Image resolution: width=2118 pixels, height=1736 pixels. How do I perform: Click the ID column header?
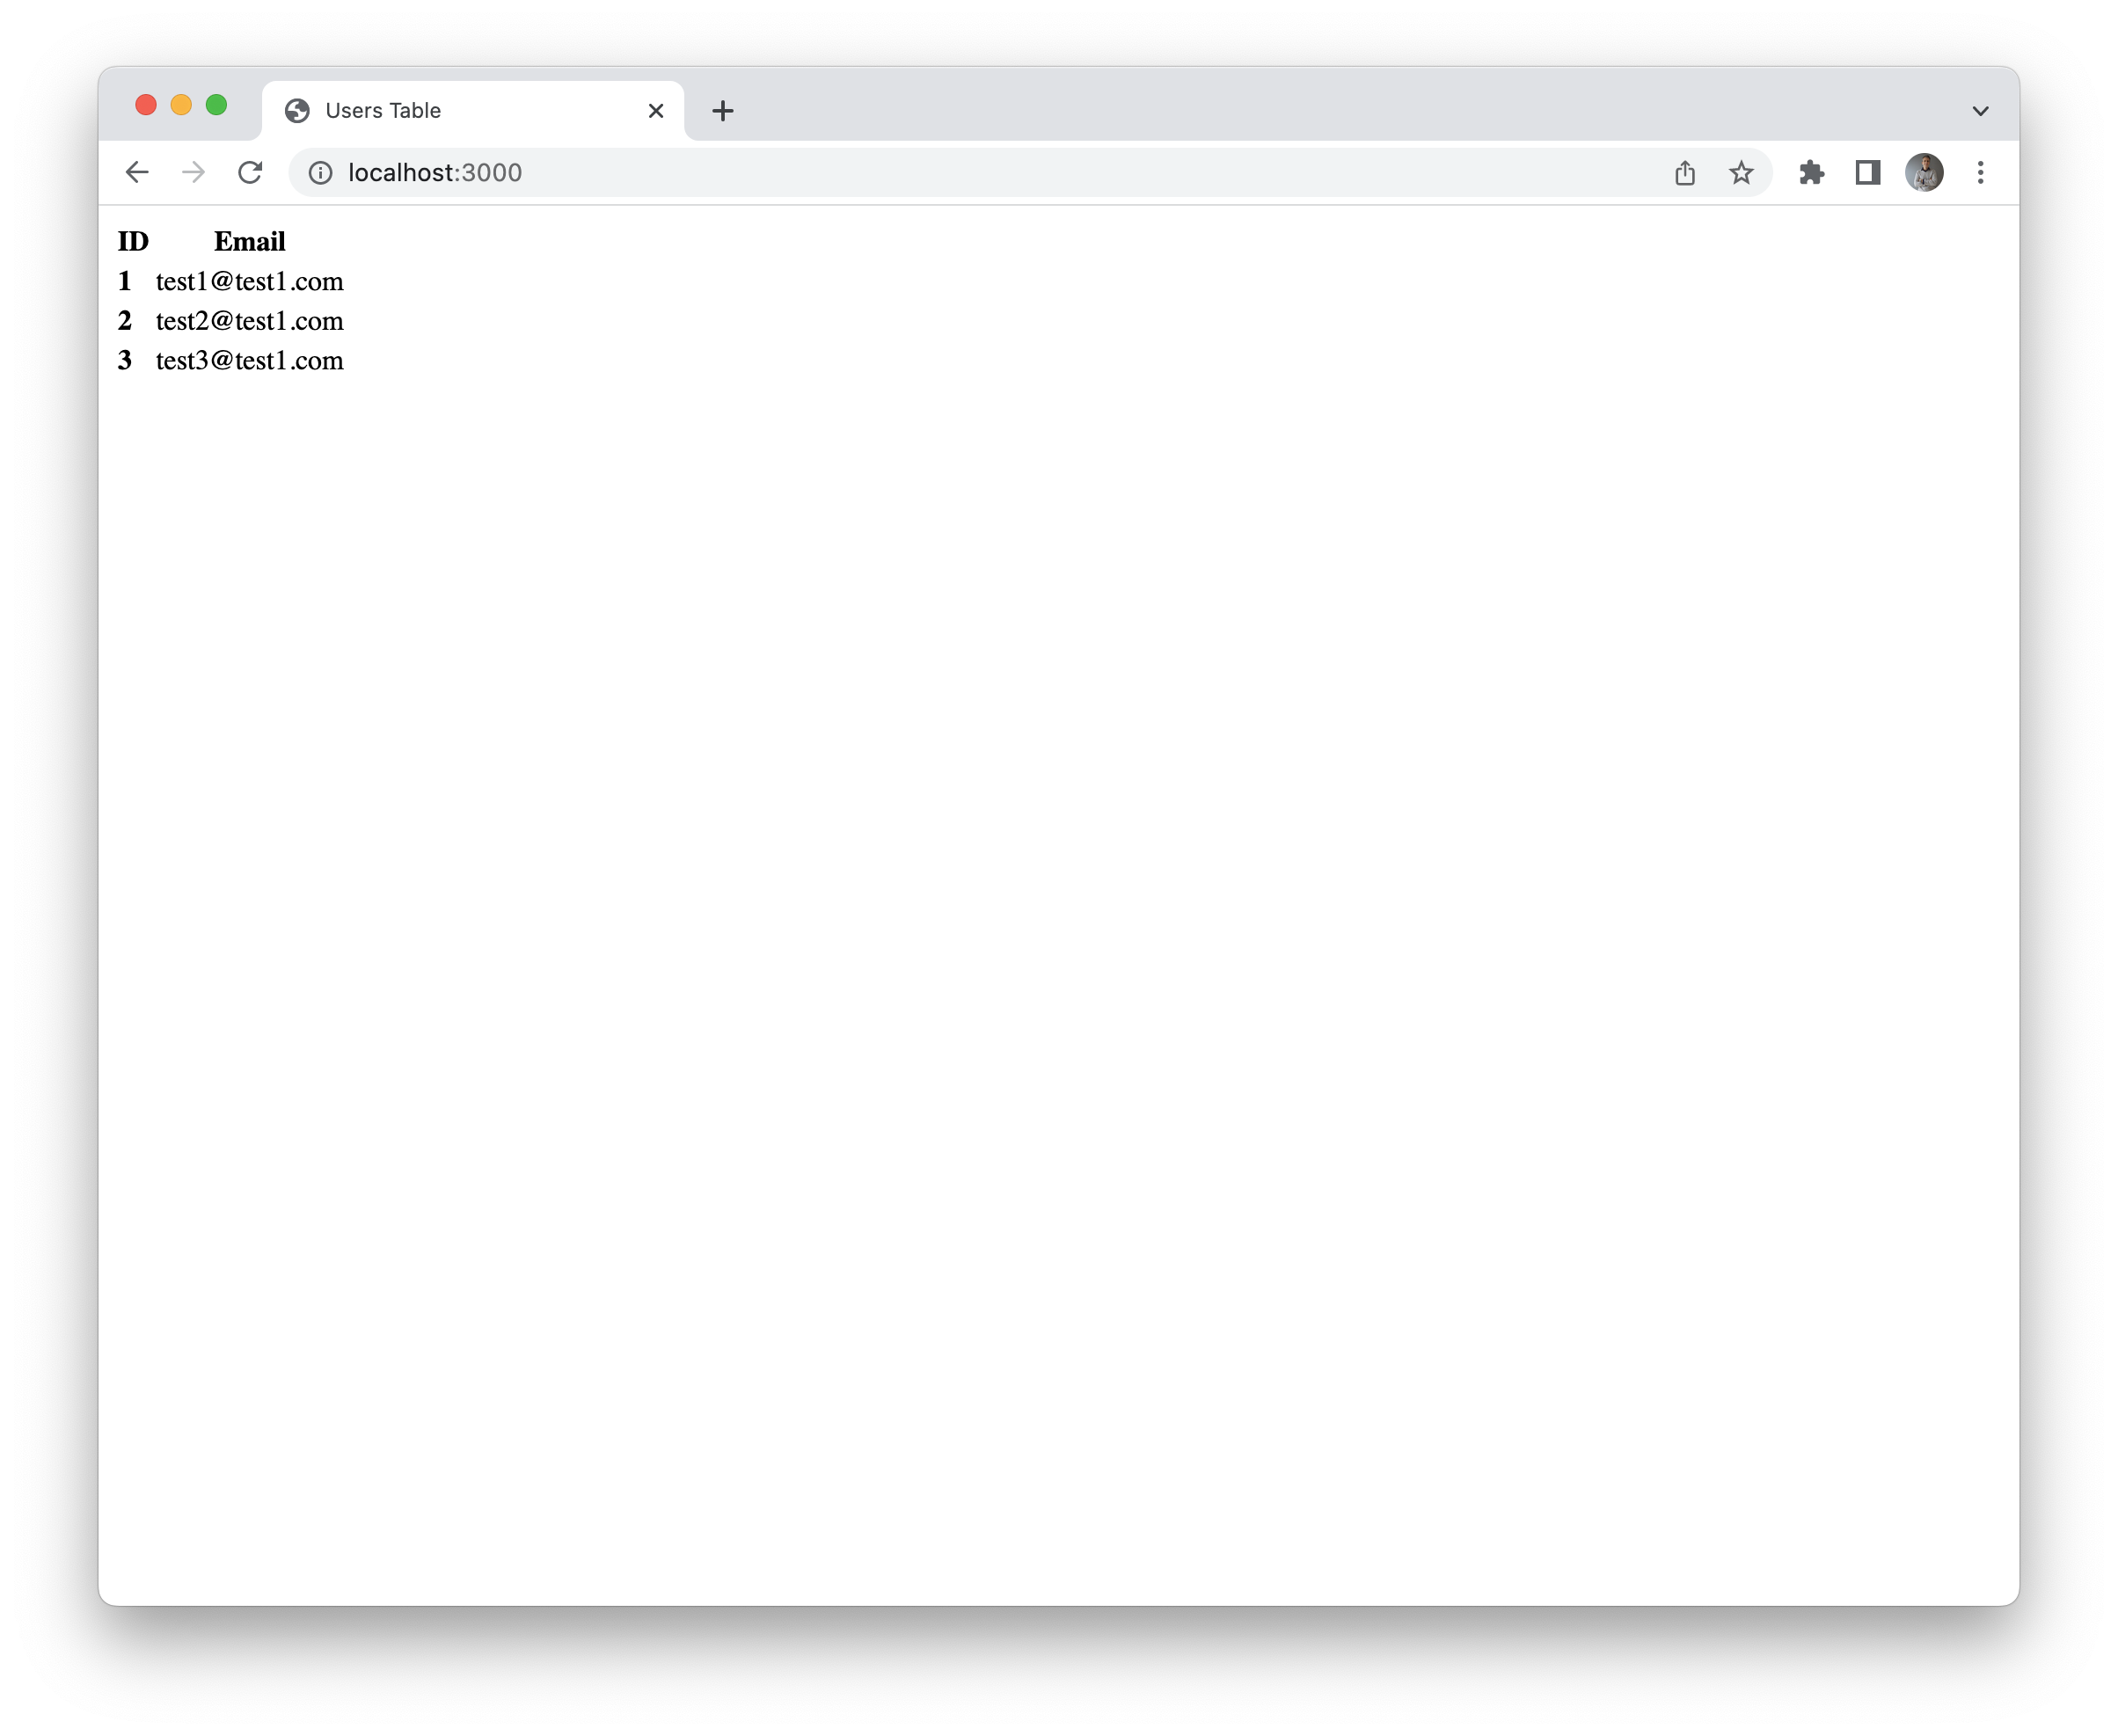coord(130,241)
